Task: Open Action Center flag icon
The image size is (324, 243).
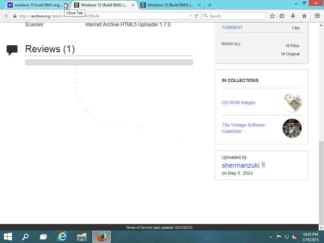Action: [x=279, y=237]
